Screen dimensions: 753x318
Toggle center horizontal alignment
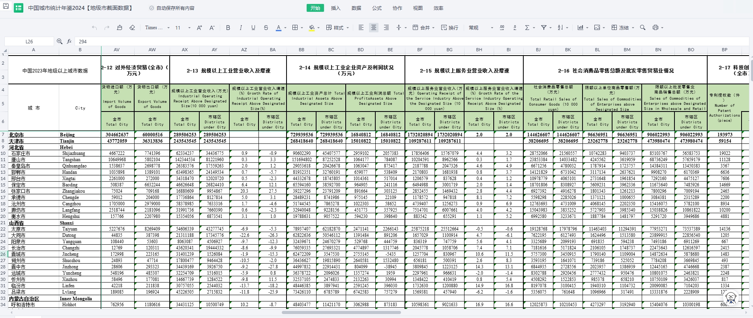[x=374, y=28]
